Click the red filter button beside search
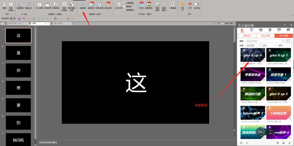Viewport: 294px width, 146px height. pos(287,41)
